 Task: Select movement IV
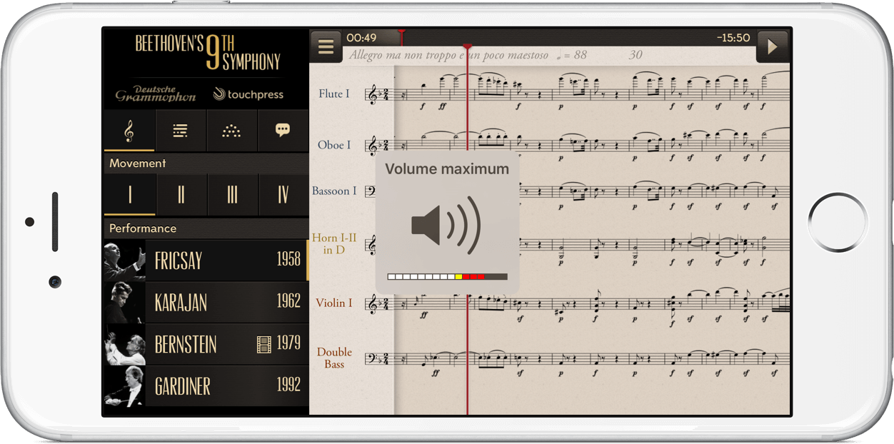(x=283, y=194)
